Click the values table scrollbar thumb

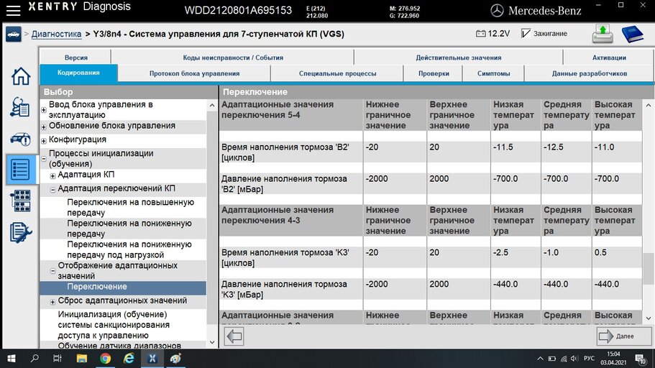[x=649, y=270]
